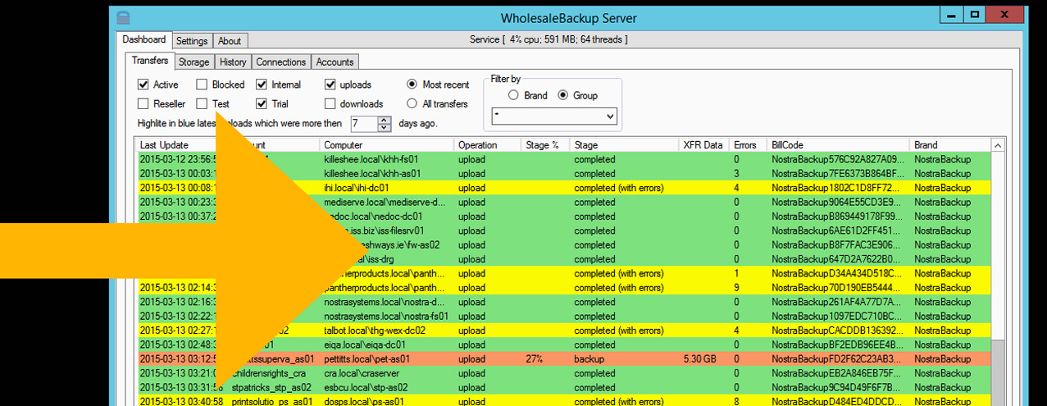Sort by BillCode column header
The height and width of the screenshot is (406, 1047).
click(839, 145)
